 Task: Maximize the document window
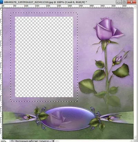tap(124, 2)
